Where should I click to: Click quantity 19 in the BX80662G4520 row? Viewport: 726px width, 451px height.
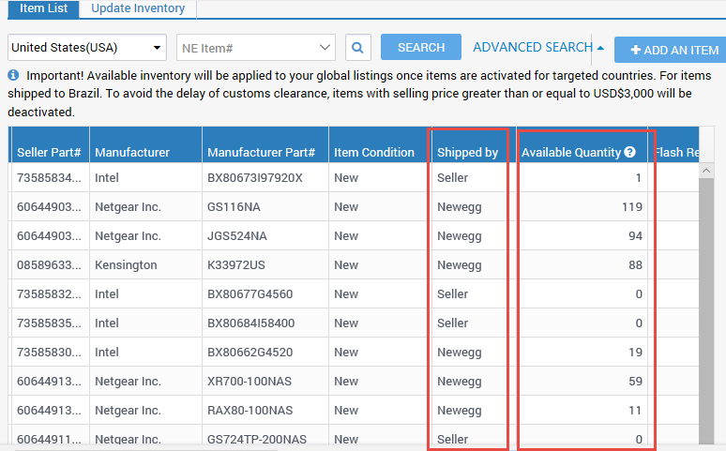(x=635, y=353)
